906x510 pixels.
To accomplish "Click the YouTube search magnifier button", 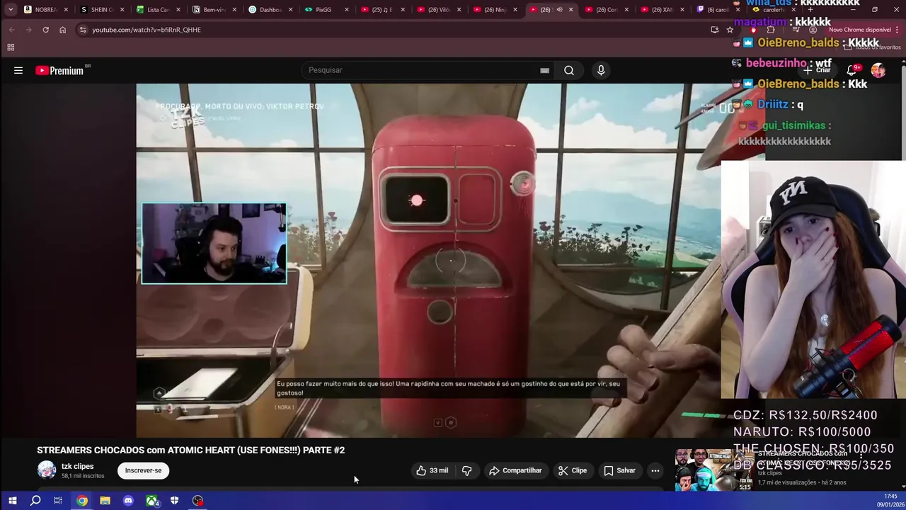I will click(x=569, y=70).
